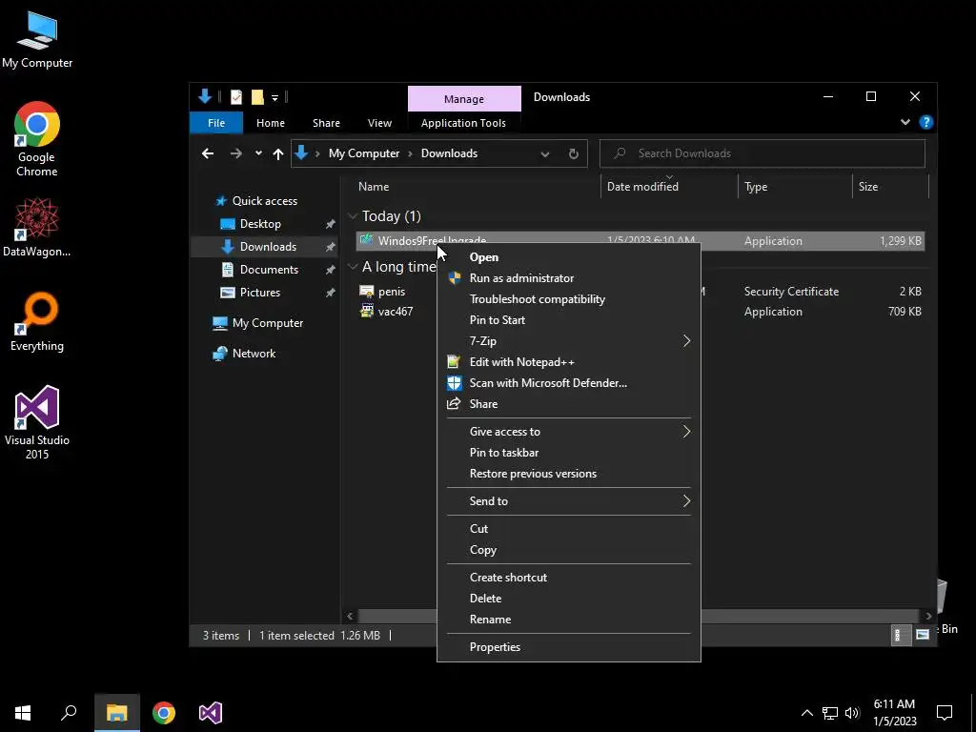Click the Properties quick access toolbar icon
Screen dimensions: 976x732
tap(236, 97)
